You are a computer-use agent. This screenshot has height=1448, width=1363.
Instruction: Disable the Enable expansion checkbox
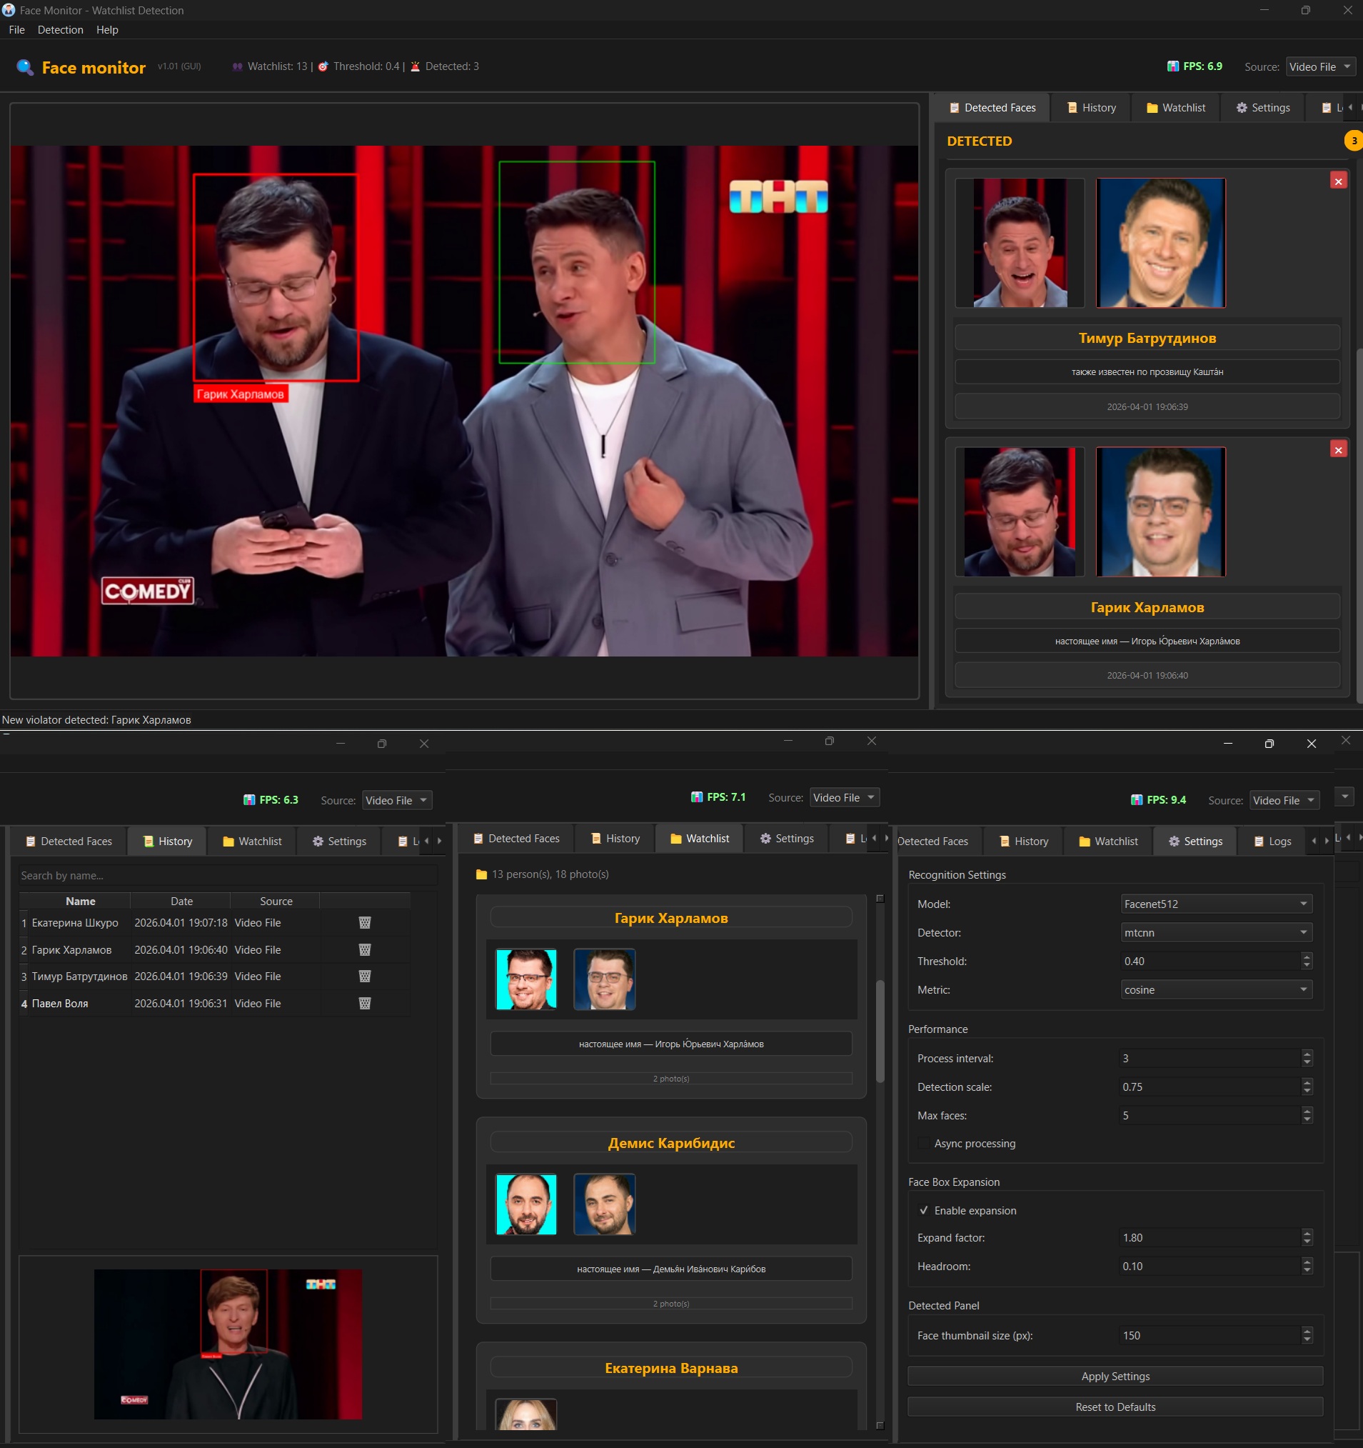point(924,1211)
